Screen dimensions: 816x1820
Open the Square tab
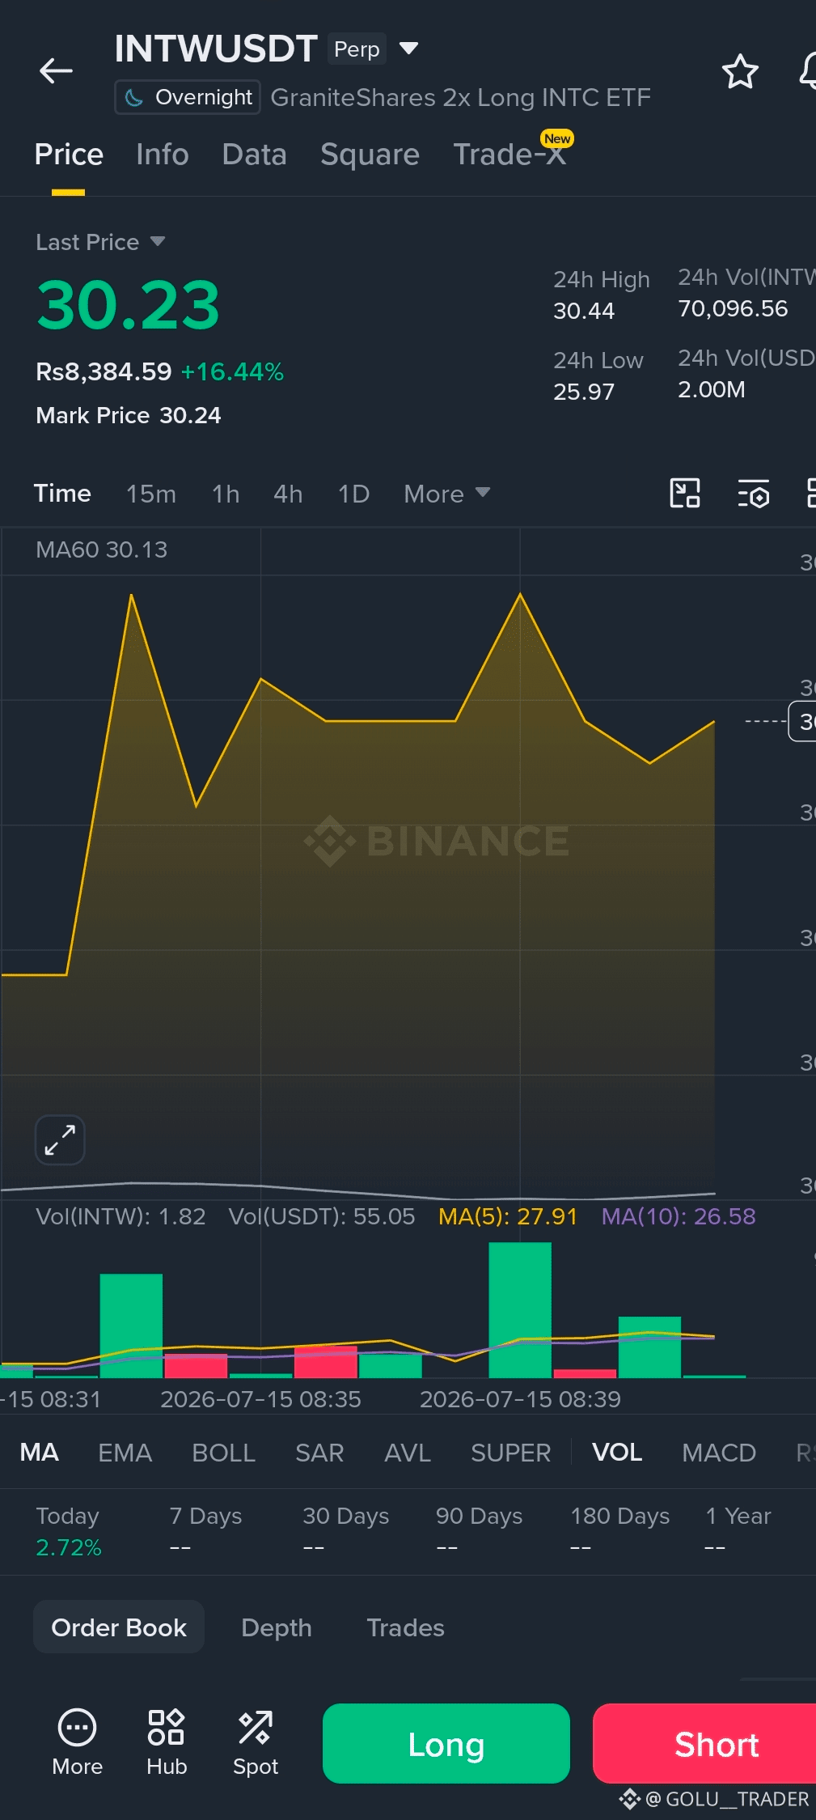[370, 155]
